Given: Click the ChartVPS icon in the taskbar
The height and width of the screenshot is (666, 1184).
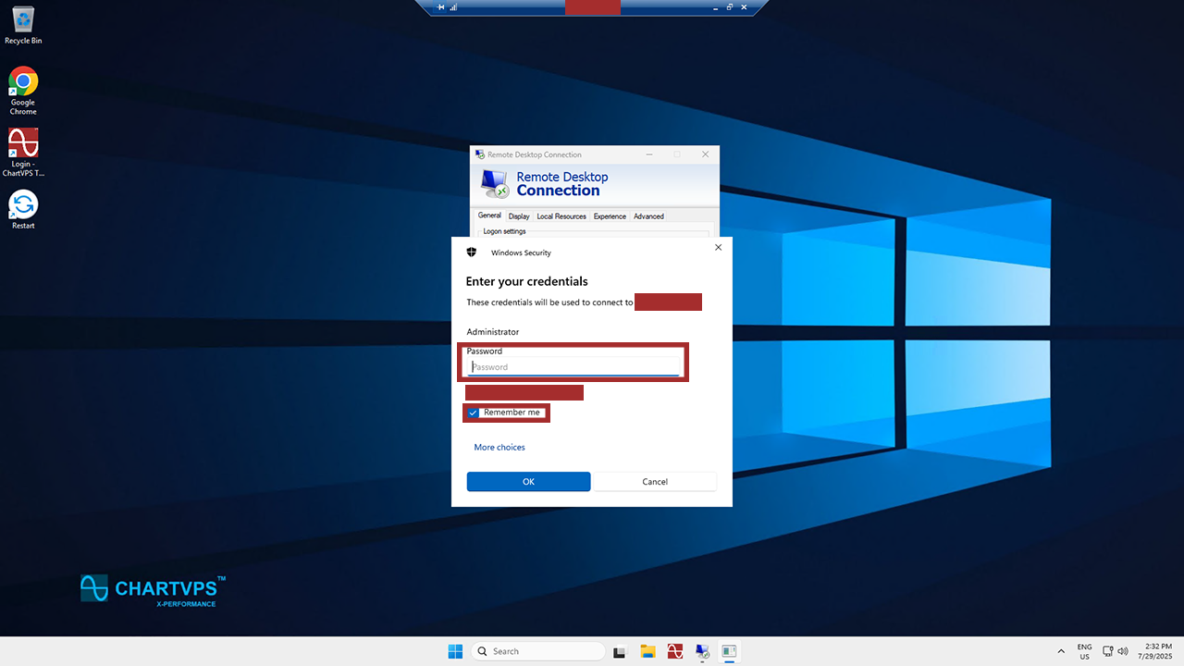Looking at the screenshot, I should (675, 651).
